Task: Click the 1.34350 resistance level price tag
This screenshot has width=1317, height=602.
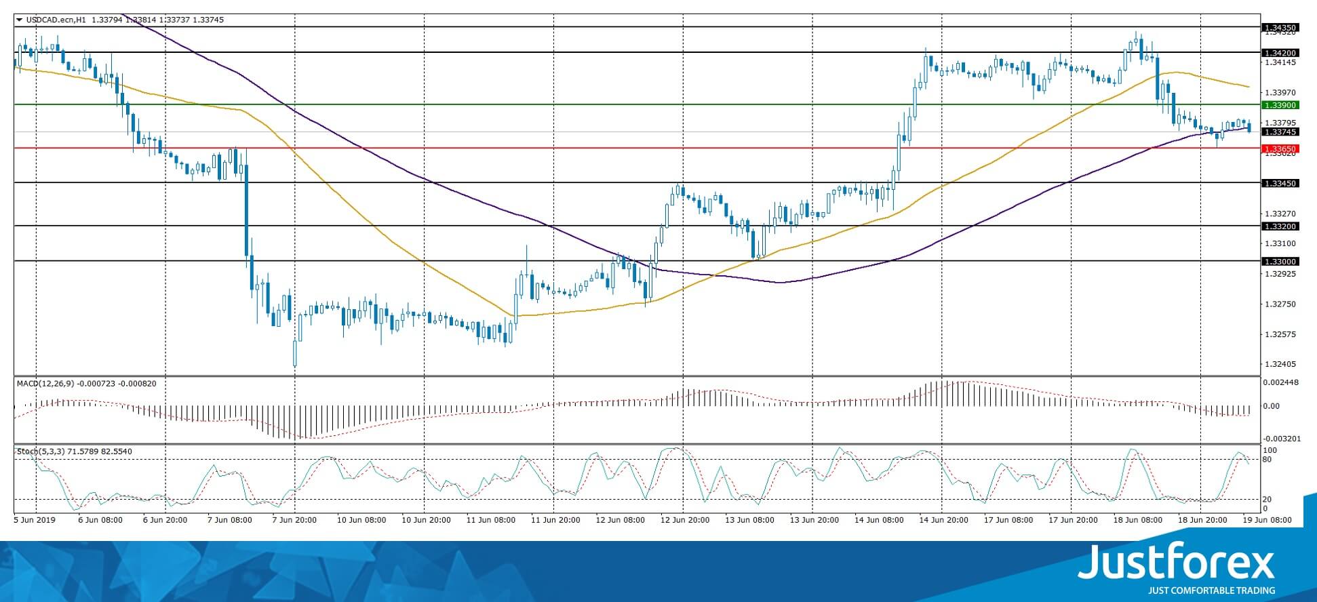Action: 1279,28
